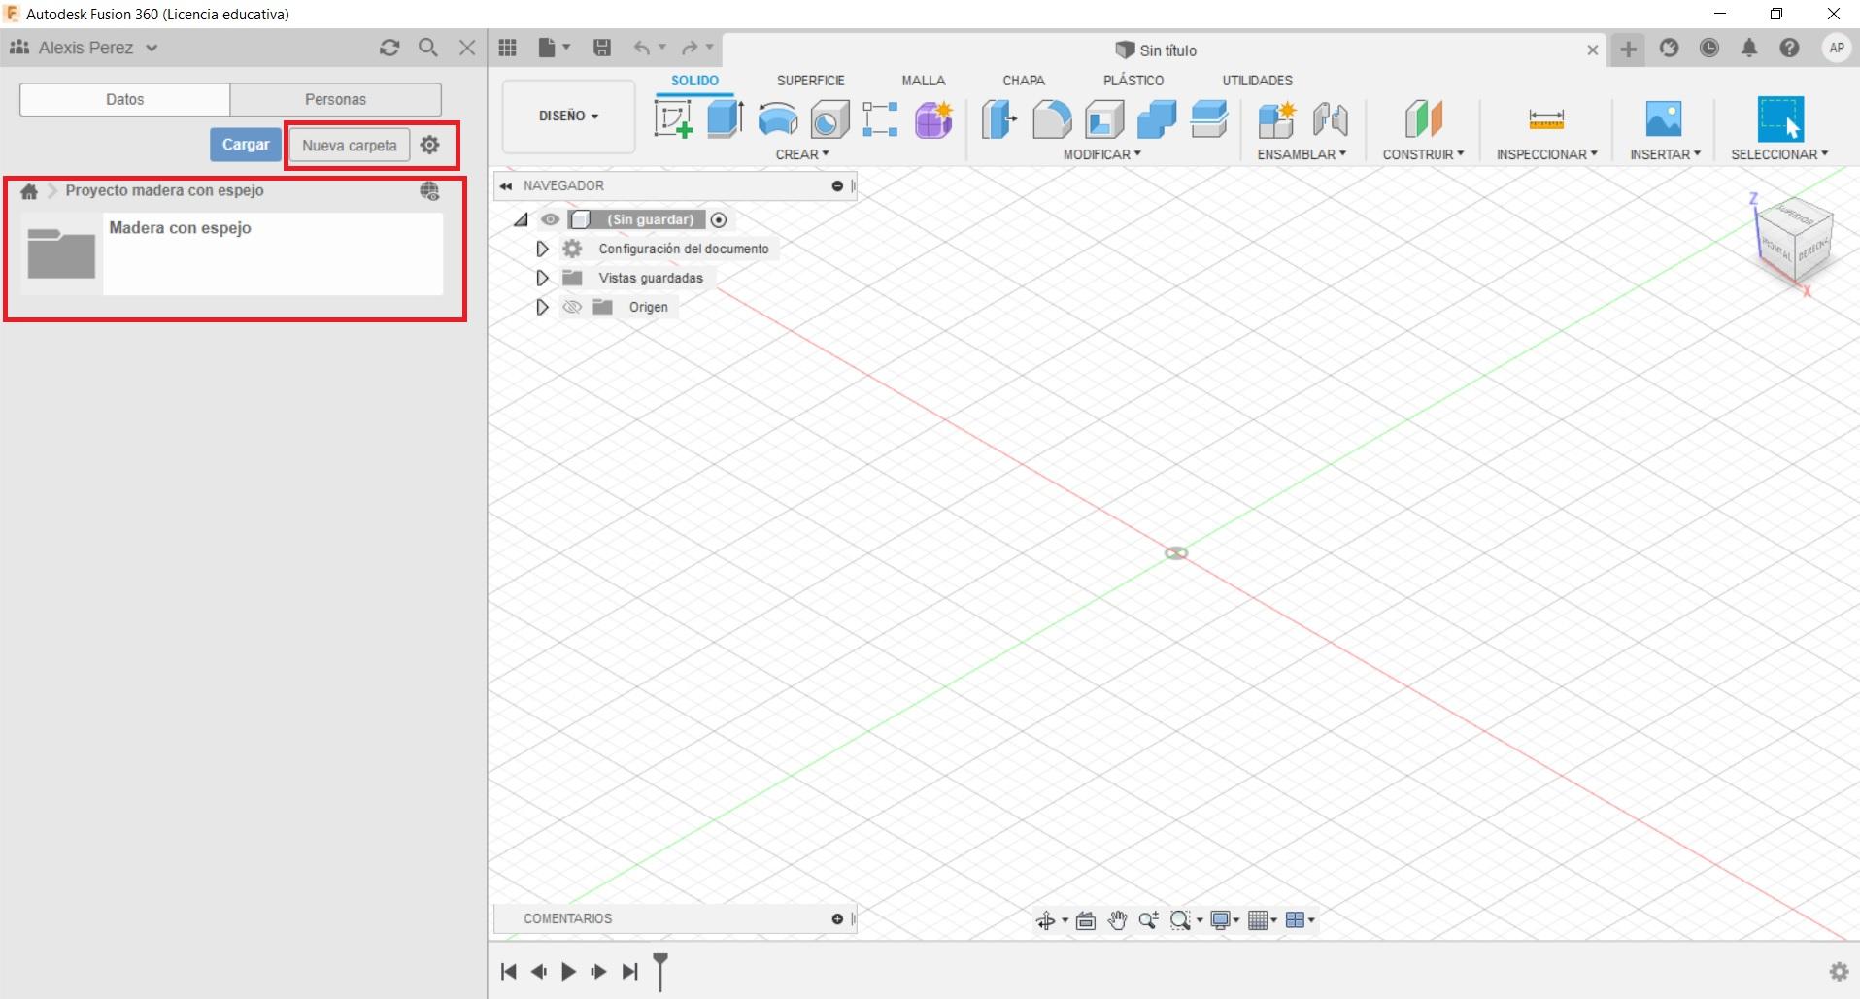The image size is (1860, 999).
Task: Open the INSPECCIONAR dropdown
Action: tap(1546, 154)
